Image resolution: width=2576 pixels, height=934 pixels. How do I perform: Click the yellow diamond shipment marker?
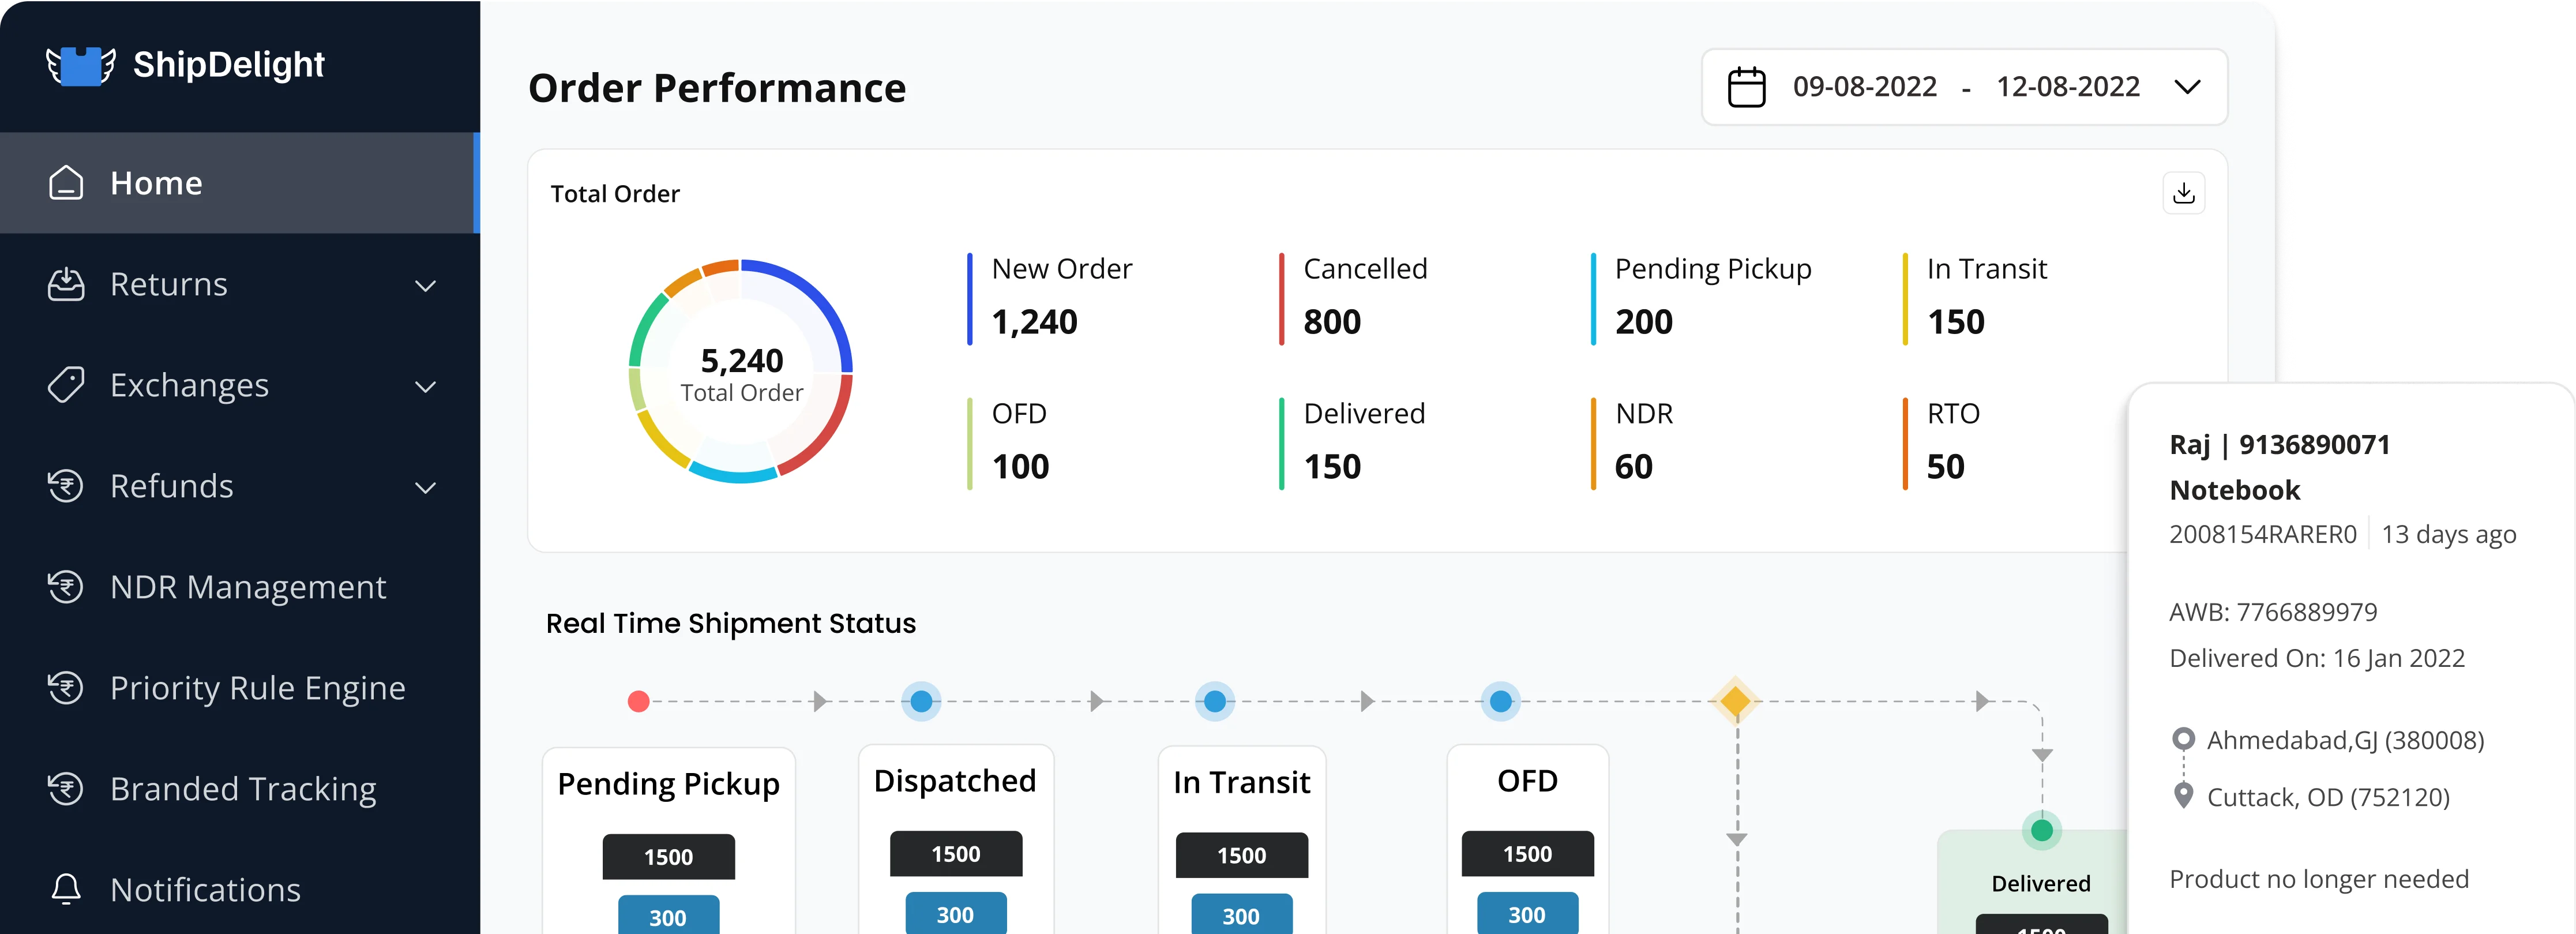(1736, 701)
